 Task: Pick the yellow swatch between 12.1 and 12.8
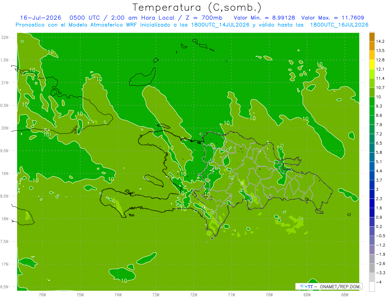(372, 65)
